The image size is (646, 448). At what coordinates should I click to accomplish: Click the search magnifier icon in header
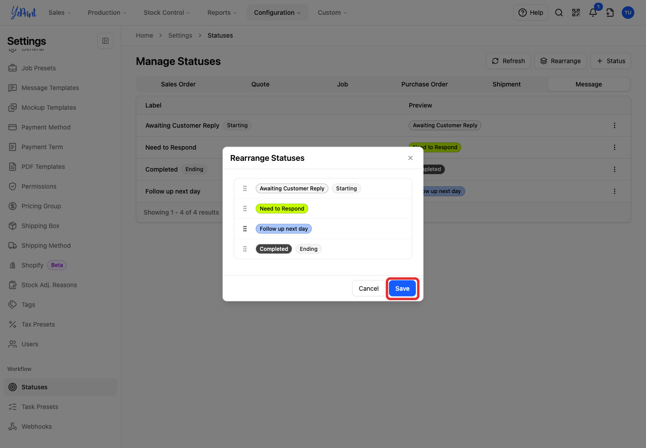point(559,13)
